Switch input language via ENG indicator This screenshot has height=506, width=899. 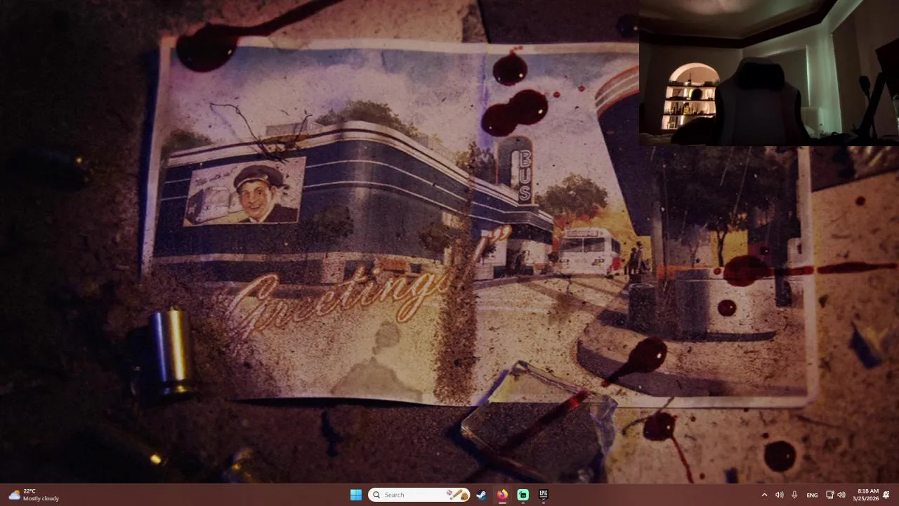pyautogui.click(x=812, y=495)
